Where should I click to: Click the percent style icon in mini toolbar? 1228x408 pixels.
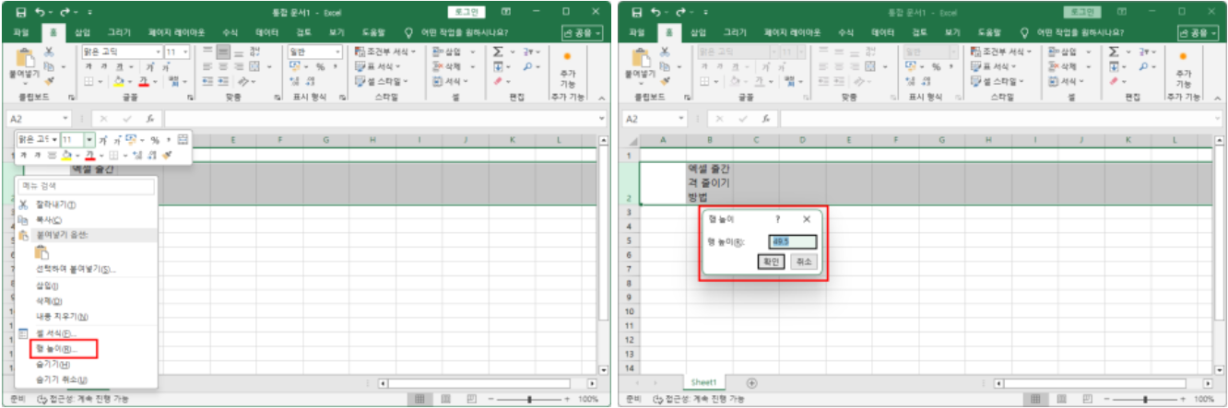coord(155,140)
